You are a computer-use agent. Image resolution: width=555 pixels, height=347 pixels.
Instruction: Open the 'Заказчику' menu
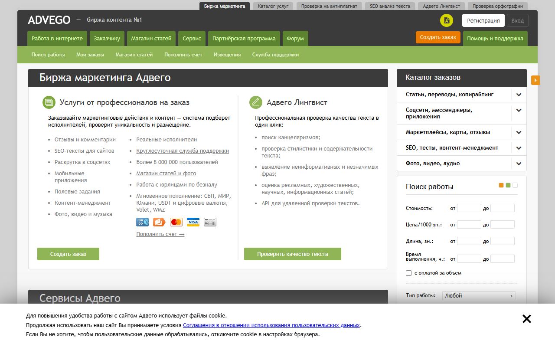(x=107, y=38)
